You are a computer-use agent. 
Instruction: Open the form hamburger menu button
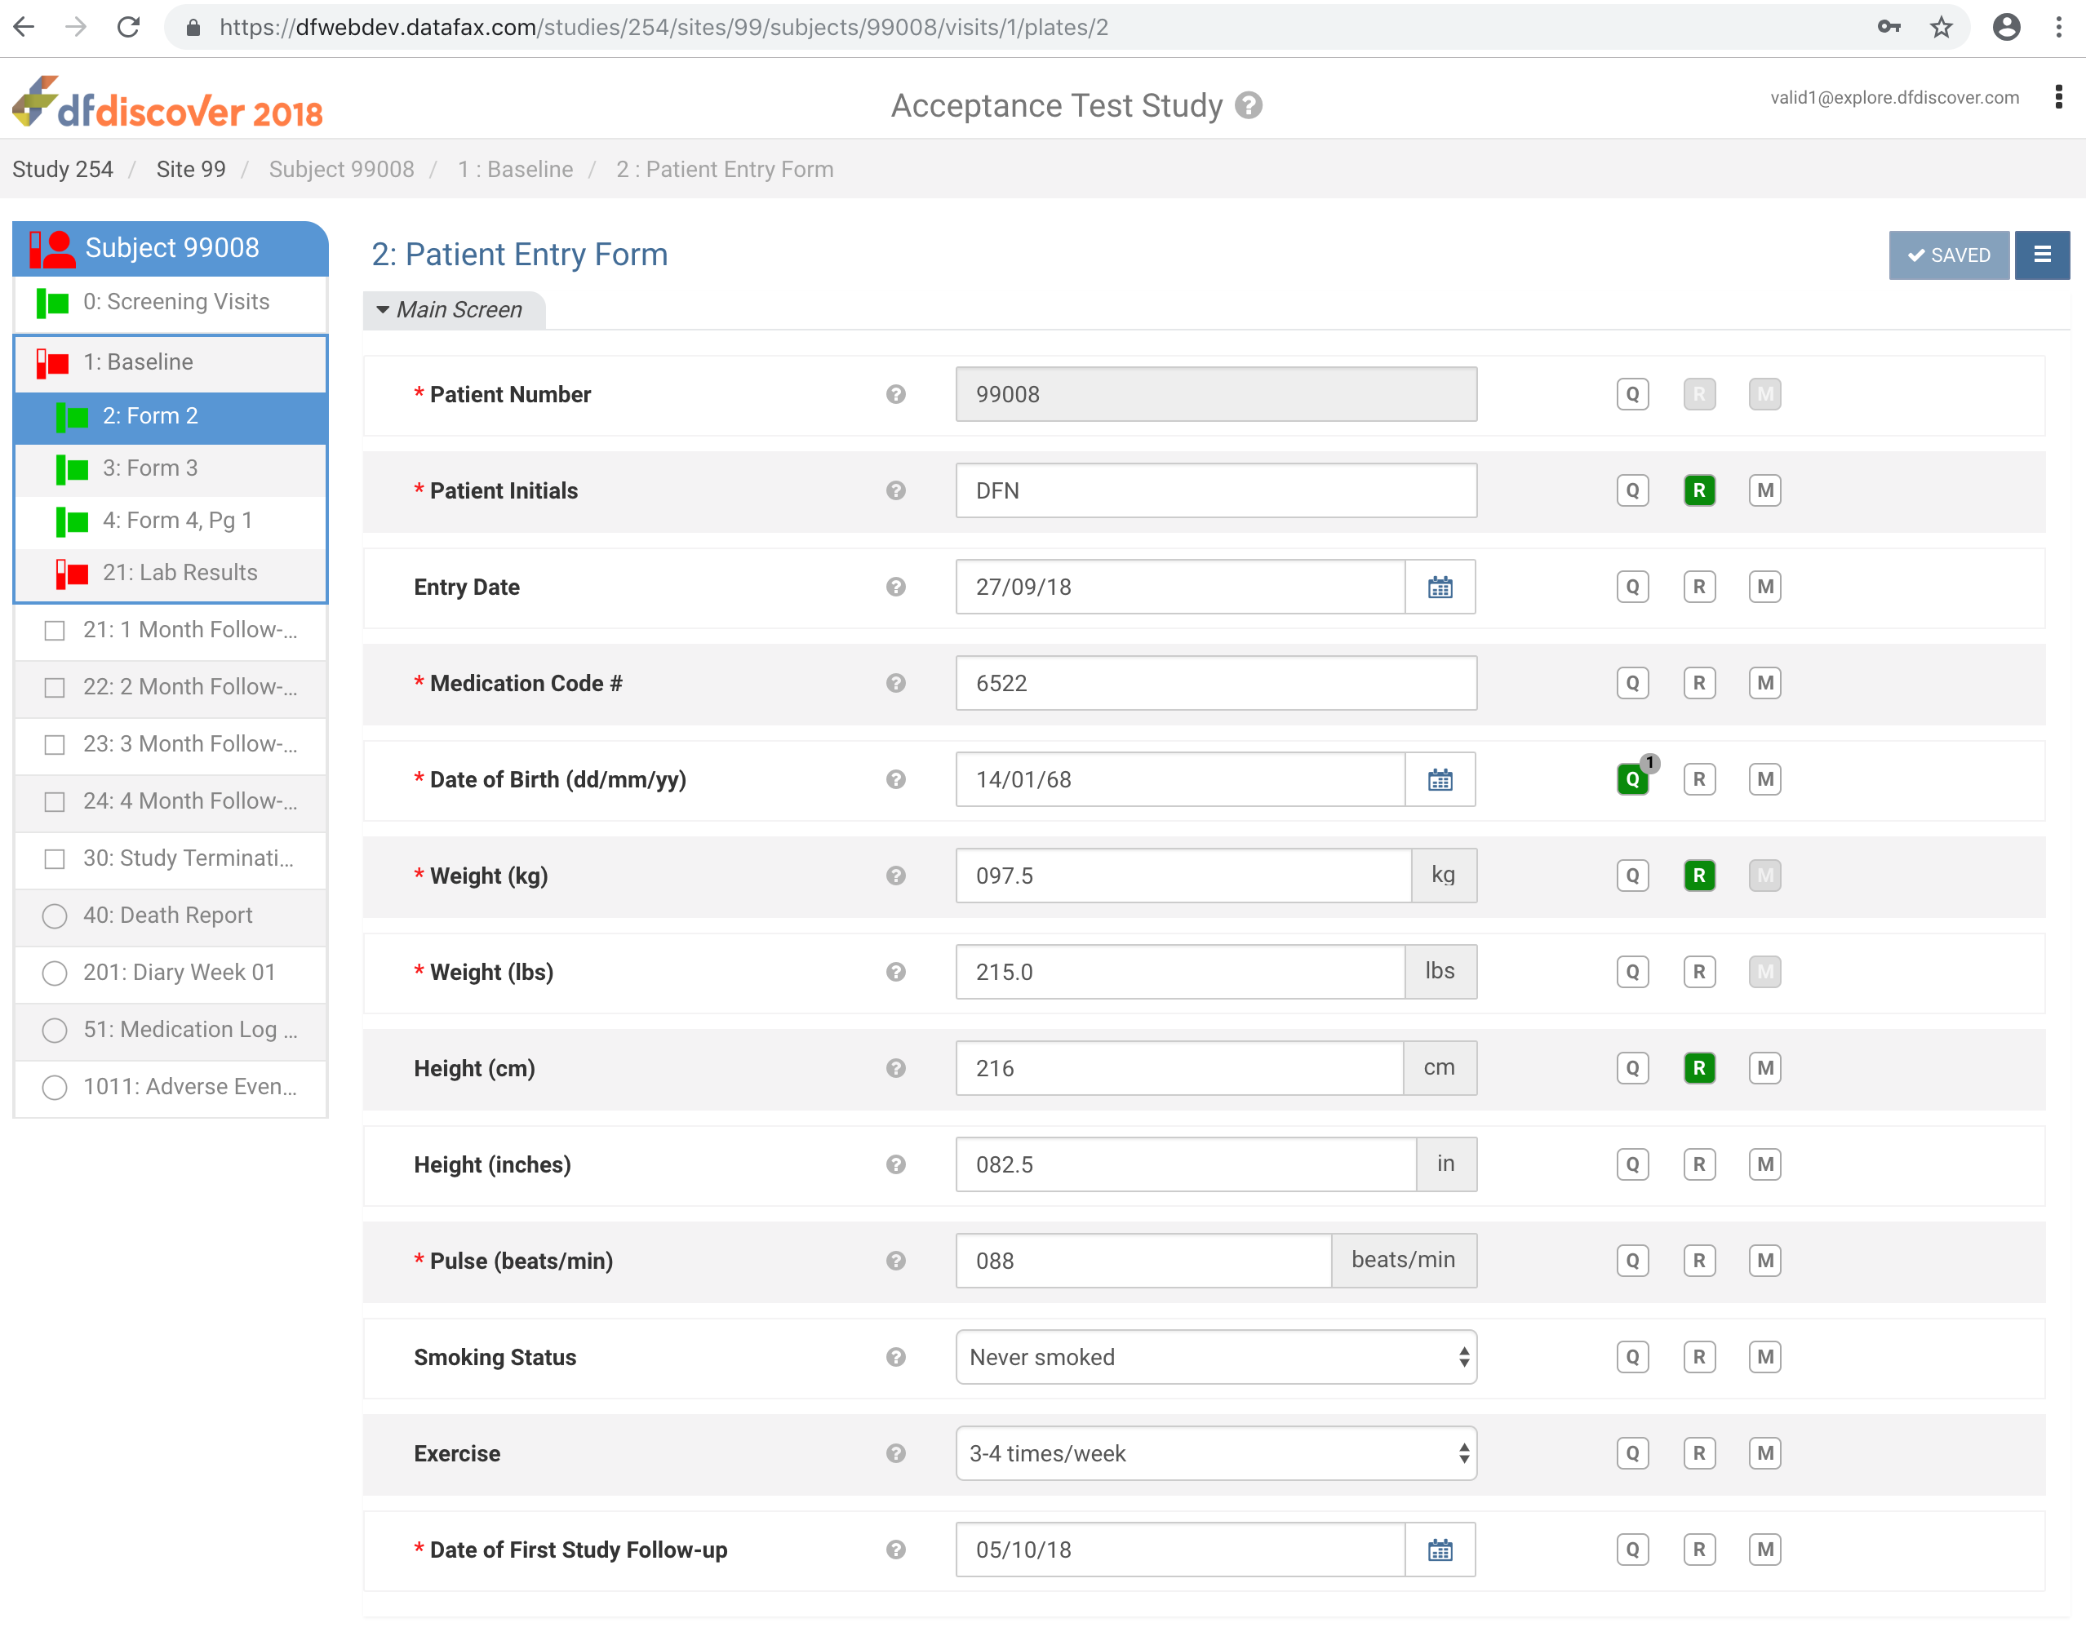[x=2041, y=255]
